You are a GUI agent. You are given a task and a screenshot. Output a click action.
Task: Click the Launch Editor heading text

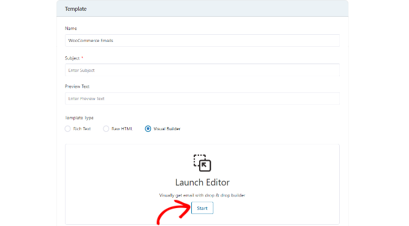[x=202, y=182]
